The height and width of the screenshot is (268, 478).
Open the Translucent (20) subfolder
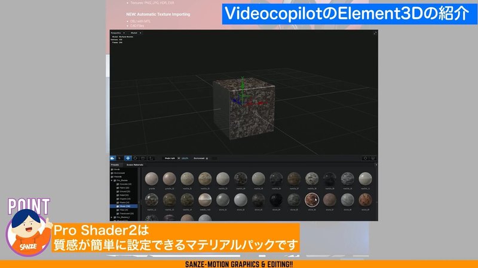coord(125,214)
